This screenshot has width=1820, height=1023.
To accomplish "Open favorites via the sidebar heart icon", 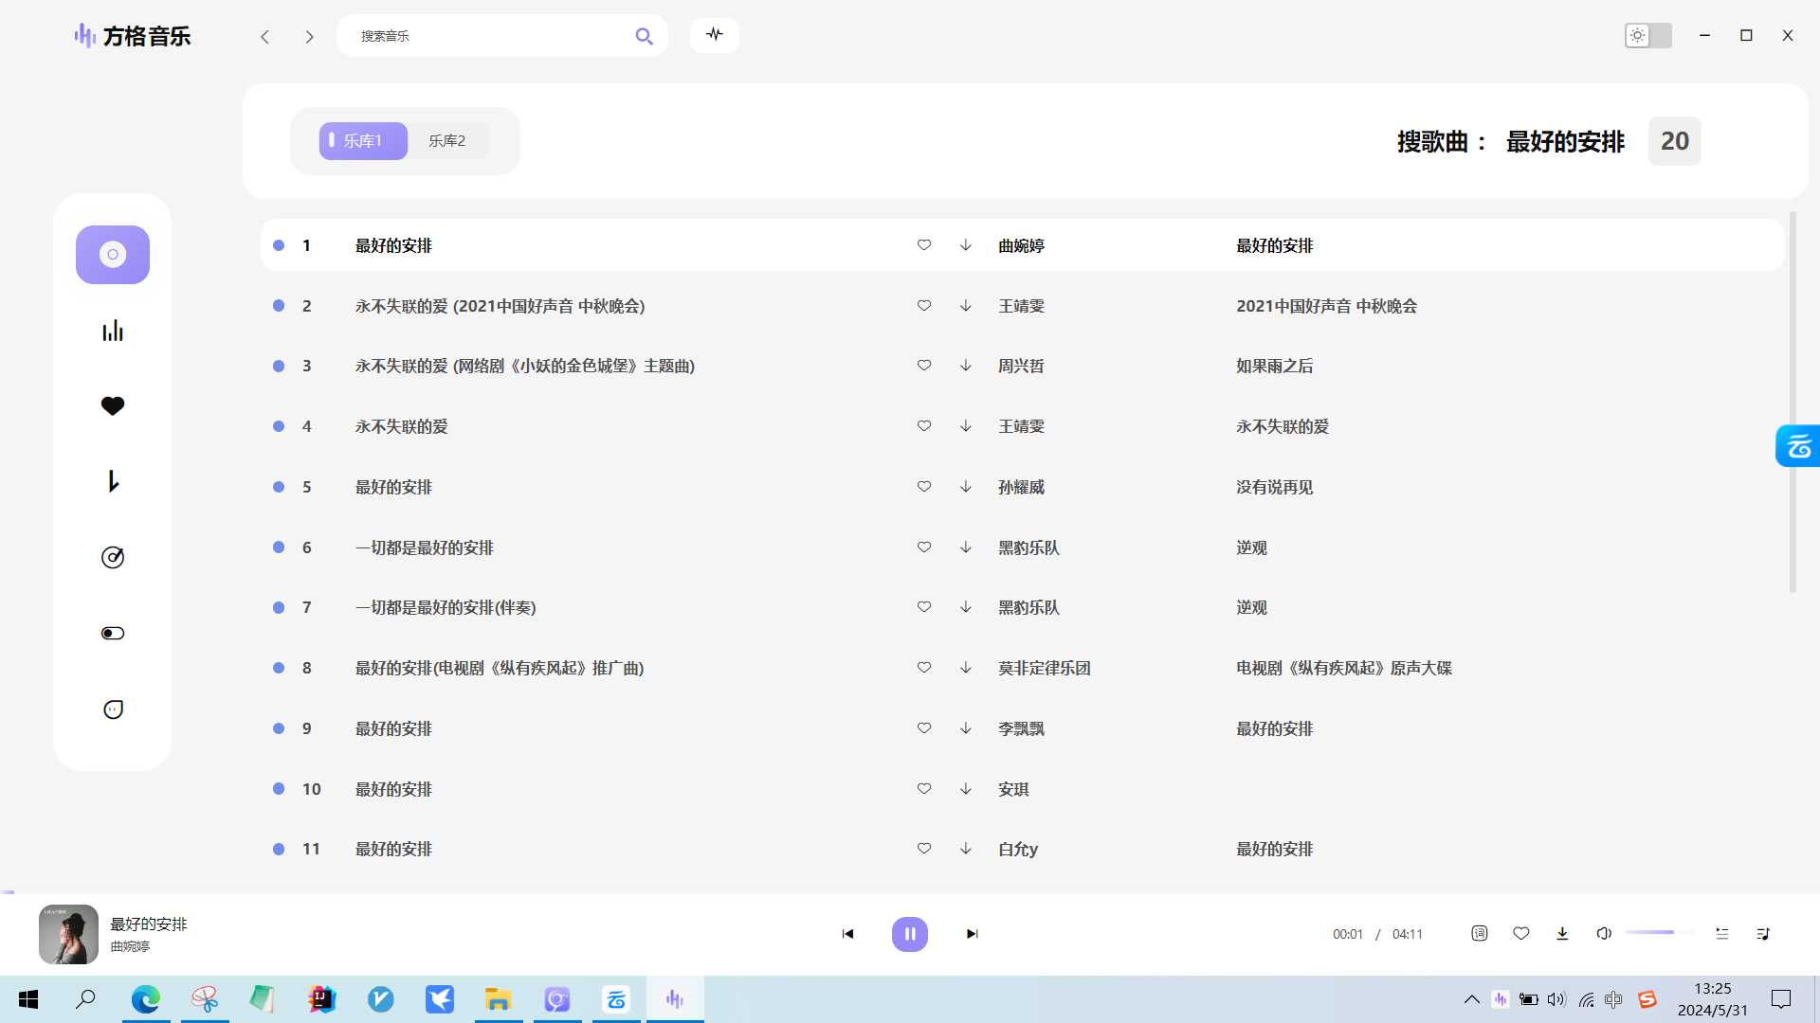I will (113, 405).
